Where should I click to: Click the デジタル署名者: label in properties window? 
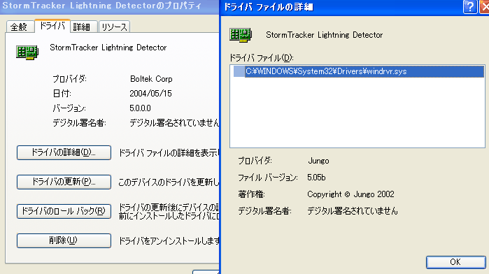click(79, 123)
